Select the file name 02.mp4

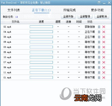[7, 27]
